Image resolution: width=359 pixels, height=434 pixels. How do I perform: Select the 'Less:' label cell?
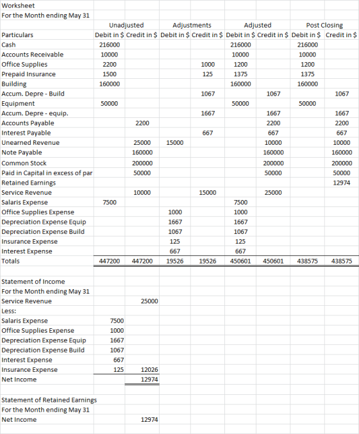[9, 311]
